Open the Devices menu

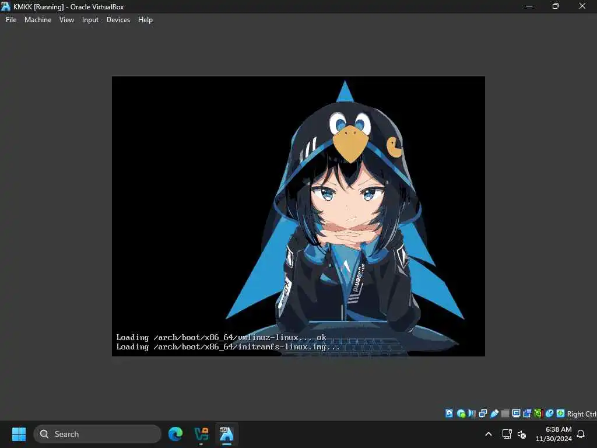118,20
